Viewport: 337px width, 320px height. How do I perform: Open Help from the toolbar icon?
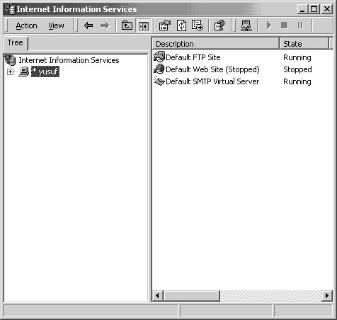pyautogui.click(x=219, y=25)
